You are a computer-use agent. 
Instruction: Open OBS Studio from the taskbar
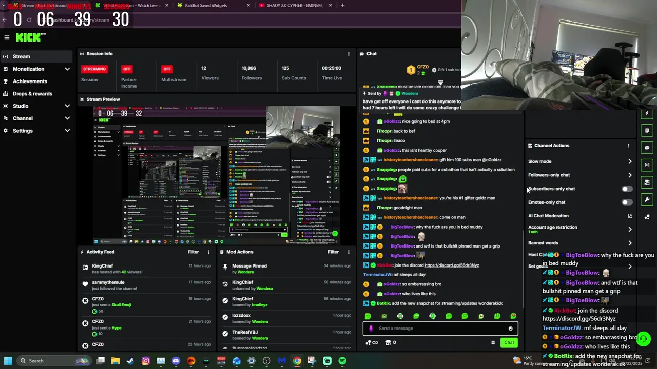(x=266, y=361)
